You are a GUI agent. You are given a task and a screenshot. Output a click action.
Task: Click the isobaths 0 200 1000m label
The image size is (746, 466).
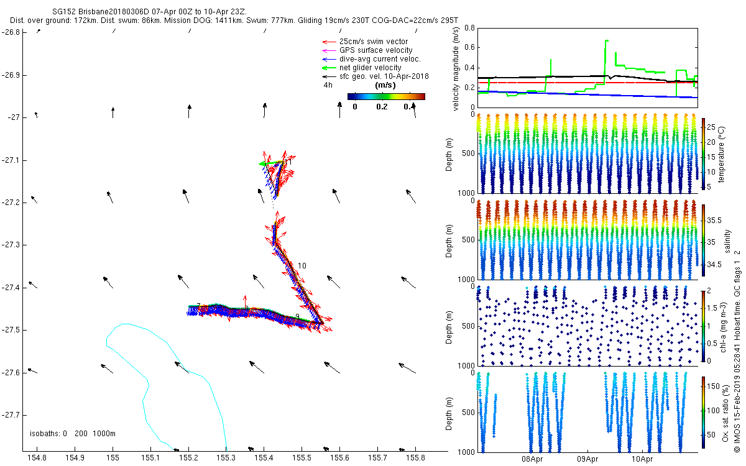coord(73,434)
